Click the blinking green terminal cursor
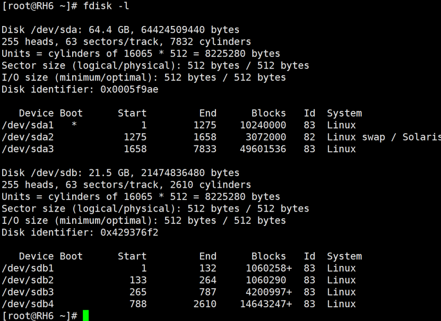 point(85,315)
